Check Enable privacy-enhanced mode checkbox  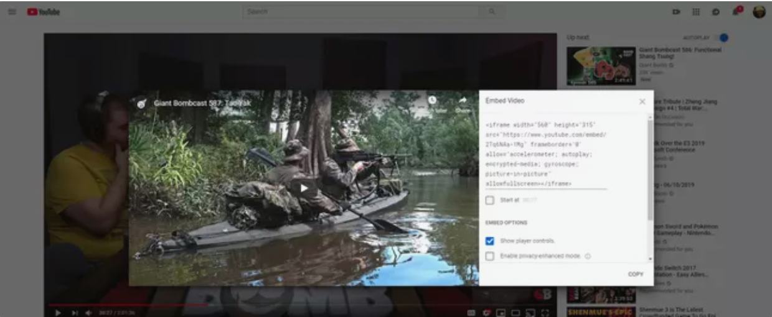click(490, 256)
